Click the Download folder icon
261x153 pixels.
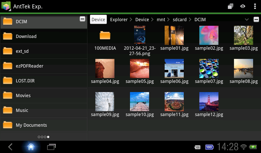tap(8, 36)
